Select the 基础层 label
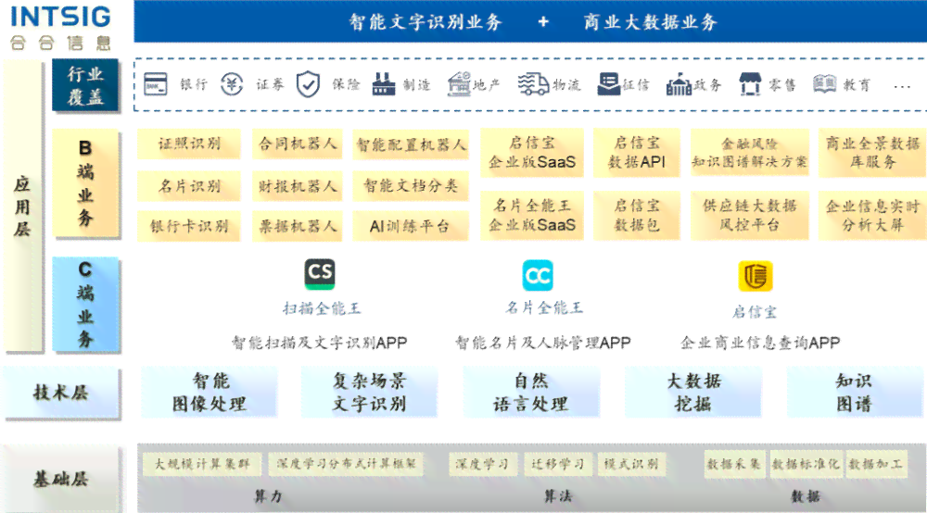This screenshot has width=927, height=513. (61, 480)
